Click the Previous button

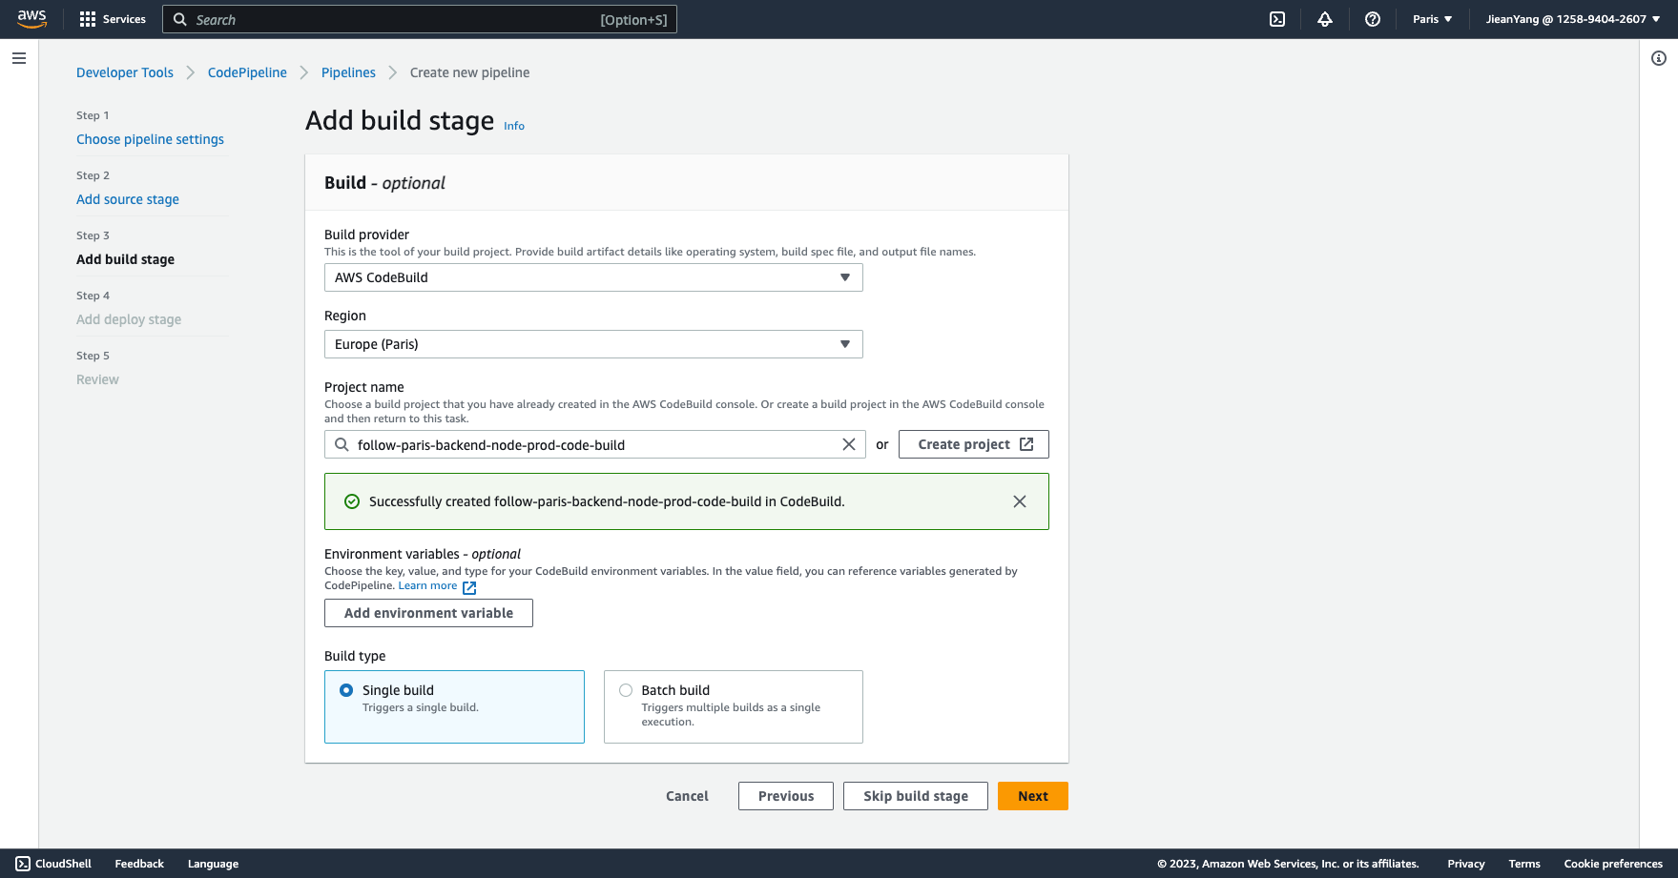pos(786,796)
